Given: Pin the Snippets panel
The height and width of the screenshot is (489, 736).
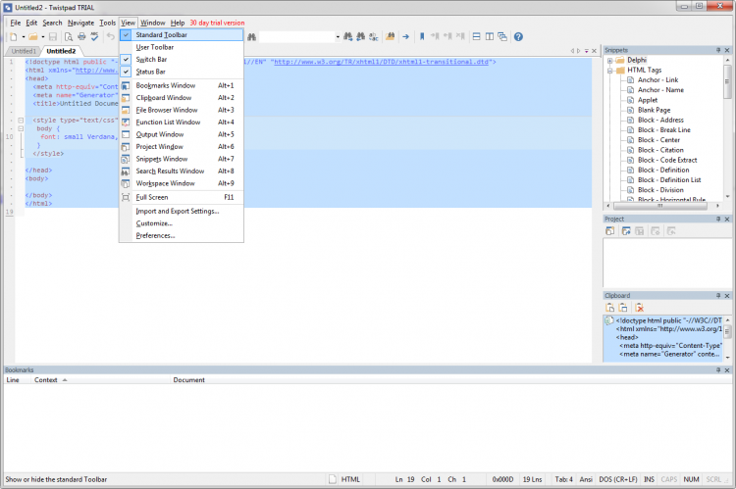Looking at the screenshot, I should click(x=718, y=50).
